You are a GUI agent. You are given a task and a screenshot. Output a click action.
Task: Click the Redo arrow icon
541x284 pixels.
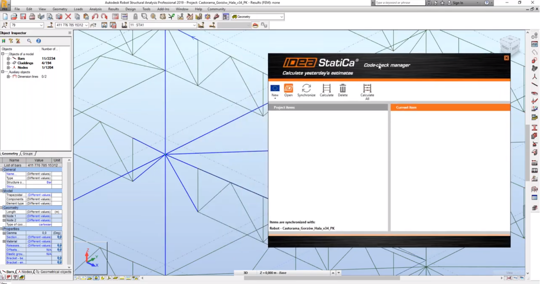point(104,17)
